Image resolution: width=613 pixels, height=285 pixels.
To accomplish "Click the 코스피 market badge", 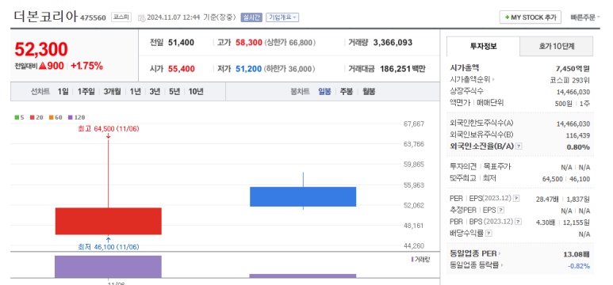I will tap(121, 17).
